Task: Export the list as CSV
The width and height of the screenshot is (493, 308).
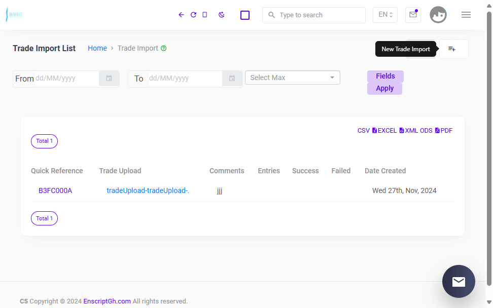Action: tap(364, 131)
